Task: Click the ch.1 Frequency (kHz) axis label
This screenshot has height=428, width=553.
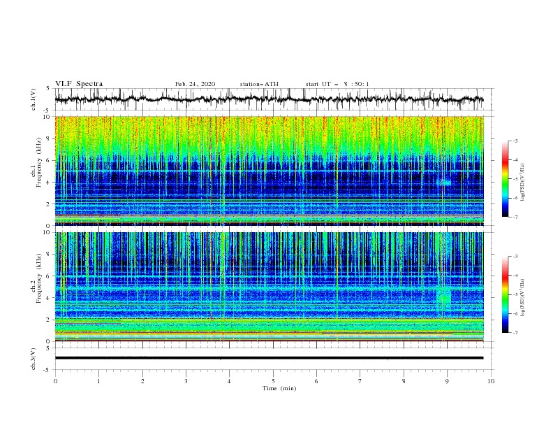Action: click(36, 163)
